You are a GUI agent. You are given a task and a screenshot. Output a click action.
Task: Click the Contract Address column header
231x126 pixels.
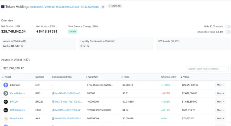coord(62,77)
